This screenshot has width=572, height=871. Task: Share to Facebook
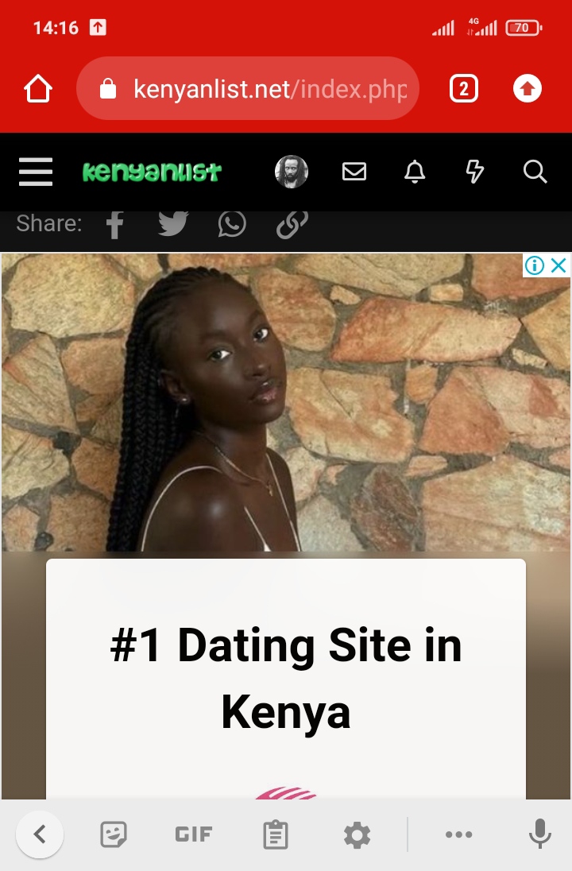tap(114, 224)
